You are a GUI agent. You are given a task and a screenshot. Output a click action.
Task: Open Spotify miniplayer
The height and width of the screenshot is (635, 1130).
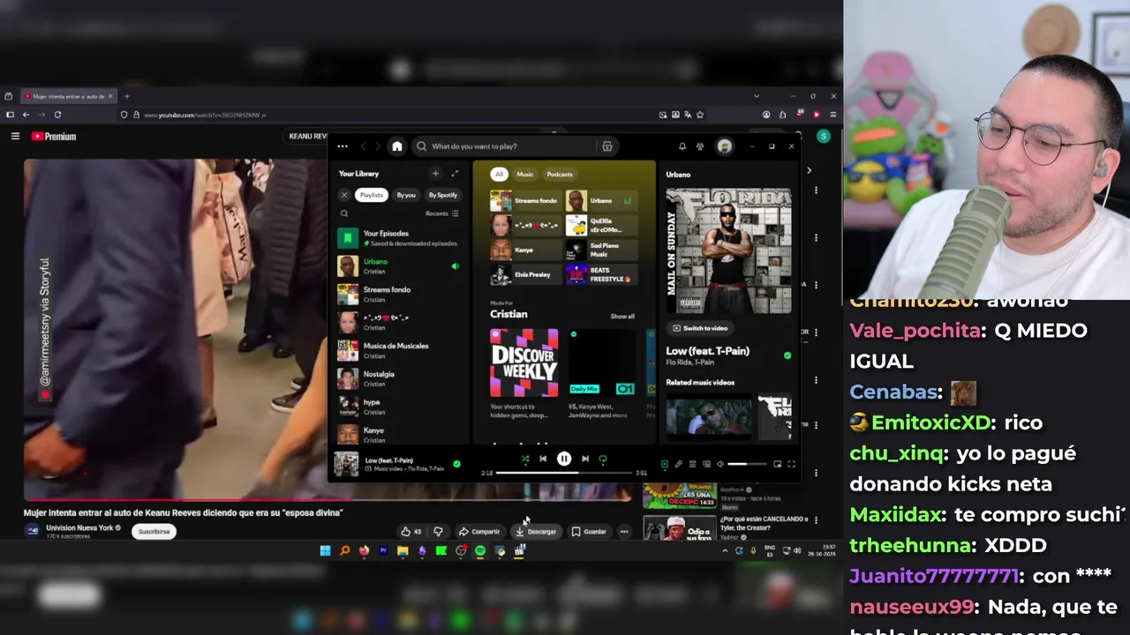click(777, 464)
